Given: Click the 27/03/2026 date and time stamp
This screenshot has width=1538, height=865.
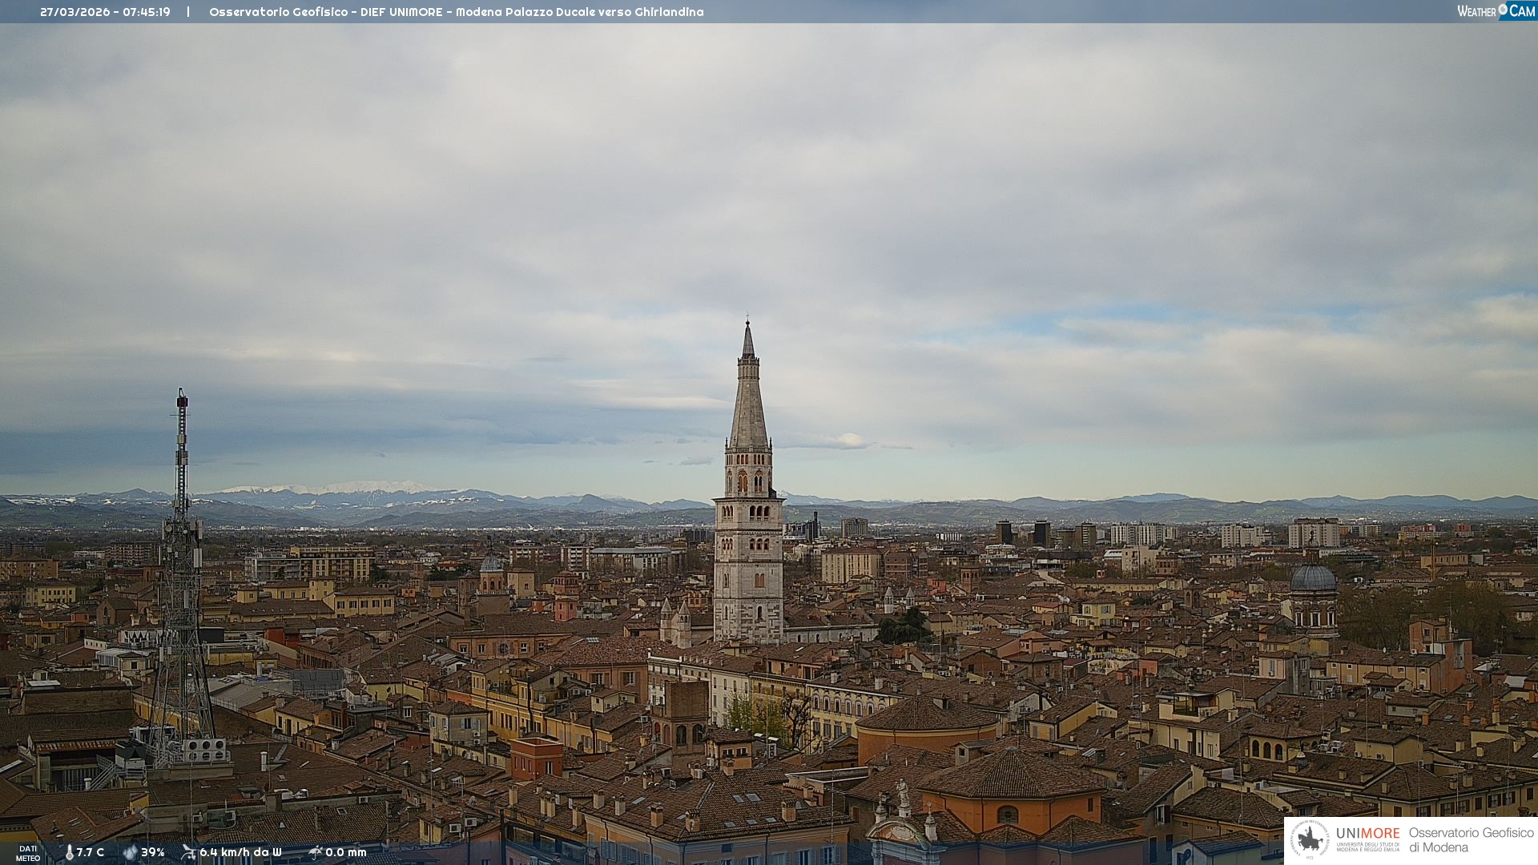Looking at the screenshot, I should [105, 12].
